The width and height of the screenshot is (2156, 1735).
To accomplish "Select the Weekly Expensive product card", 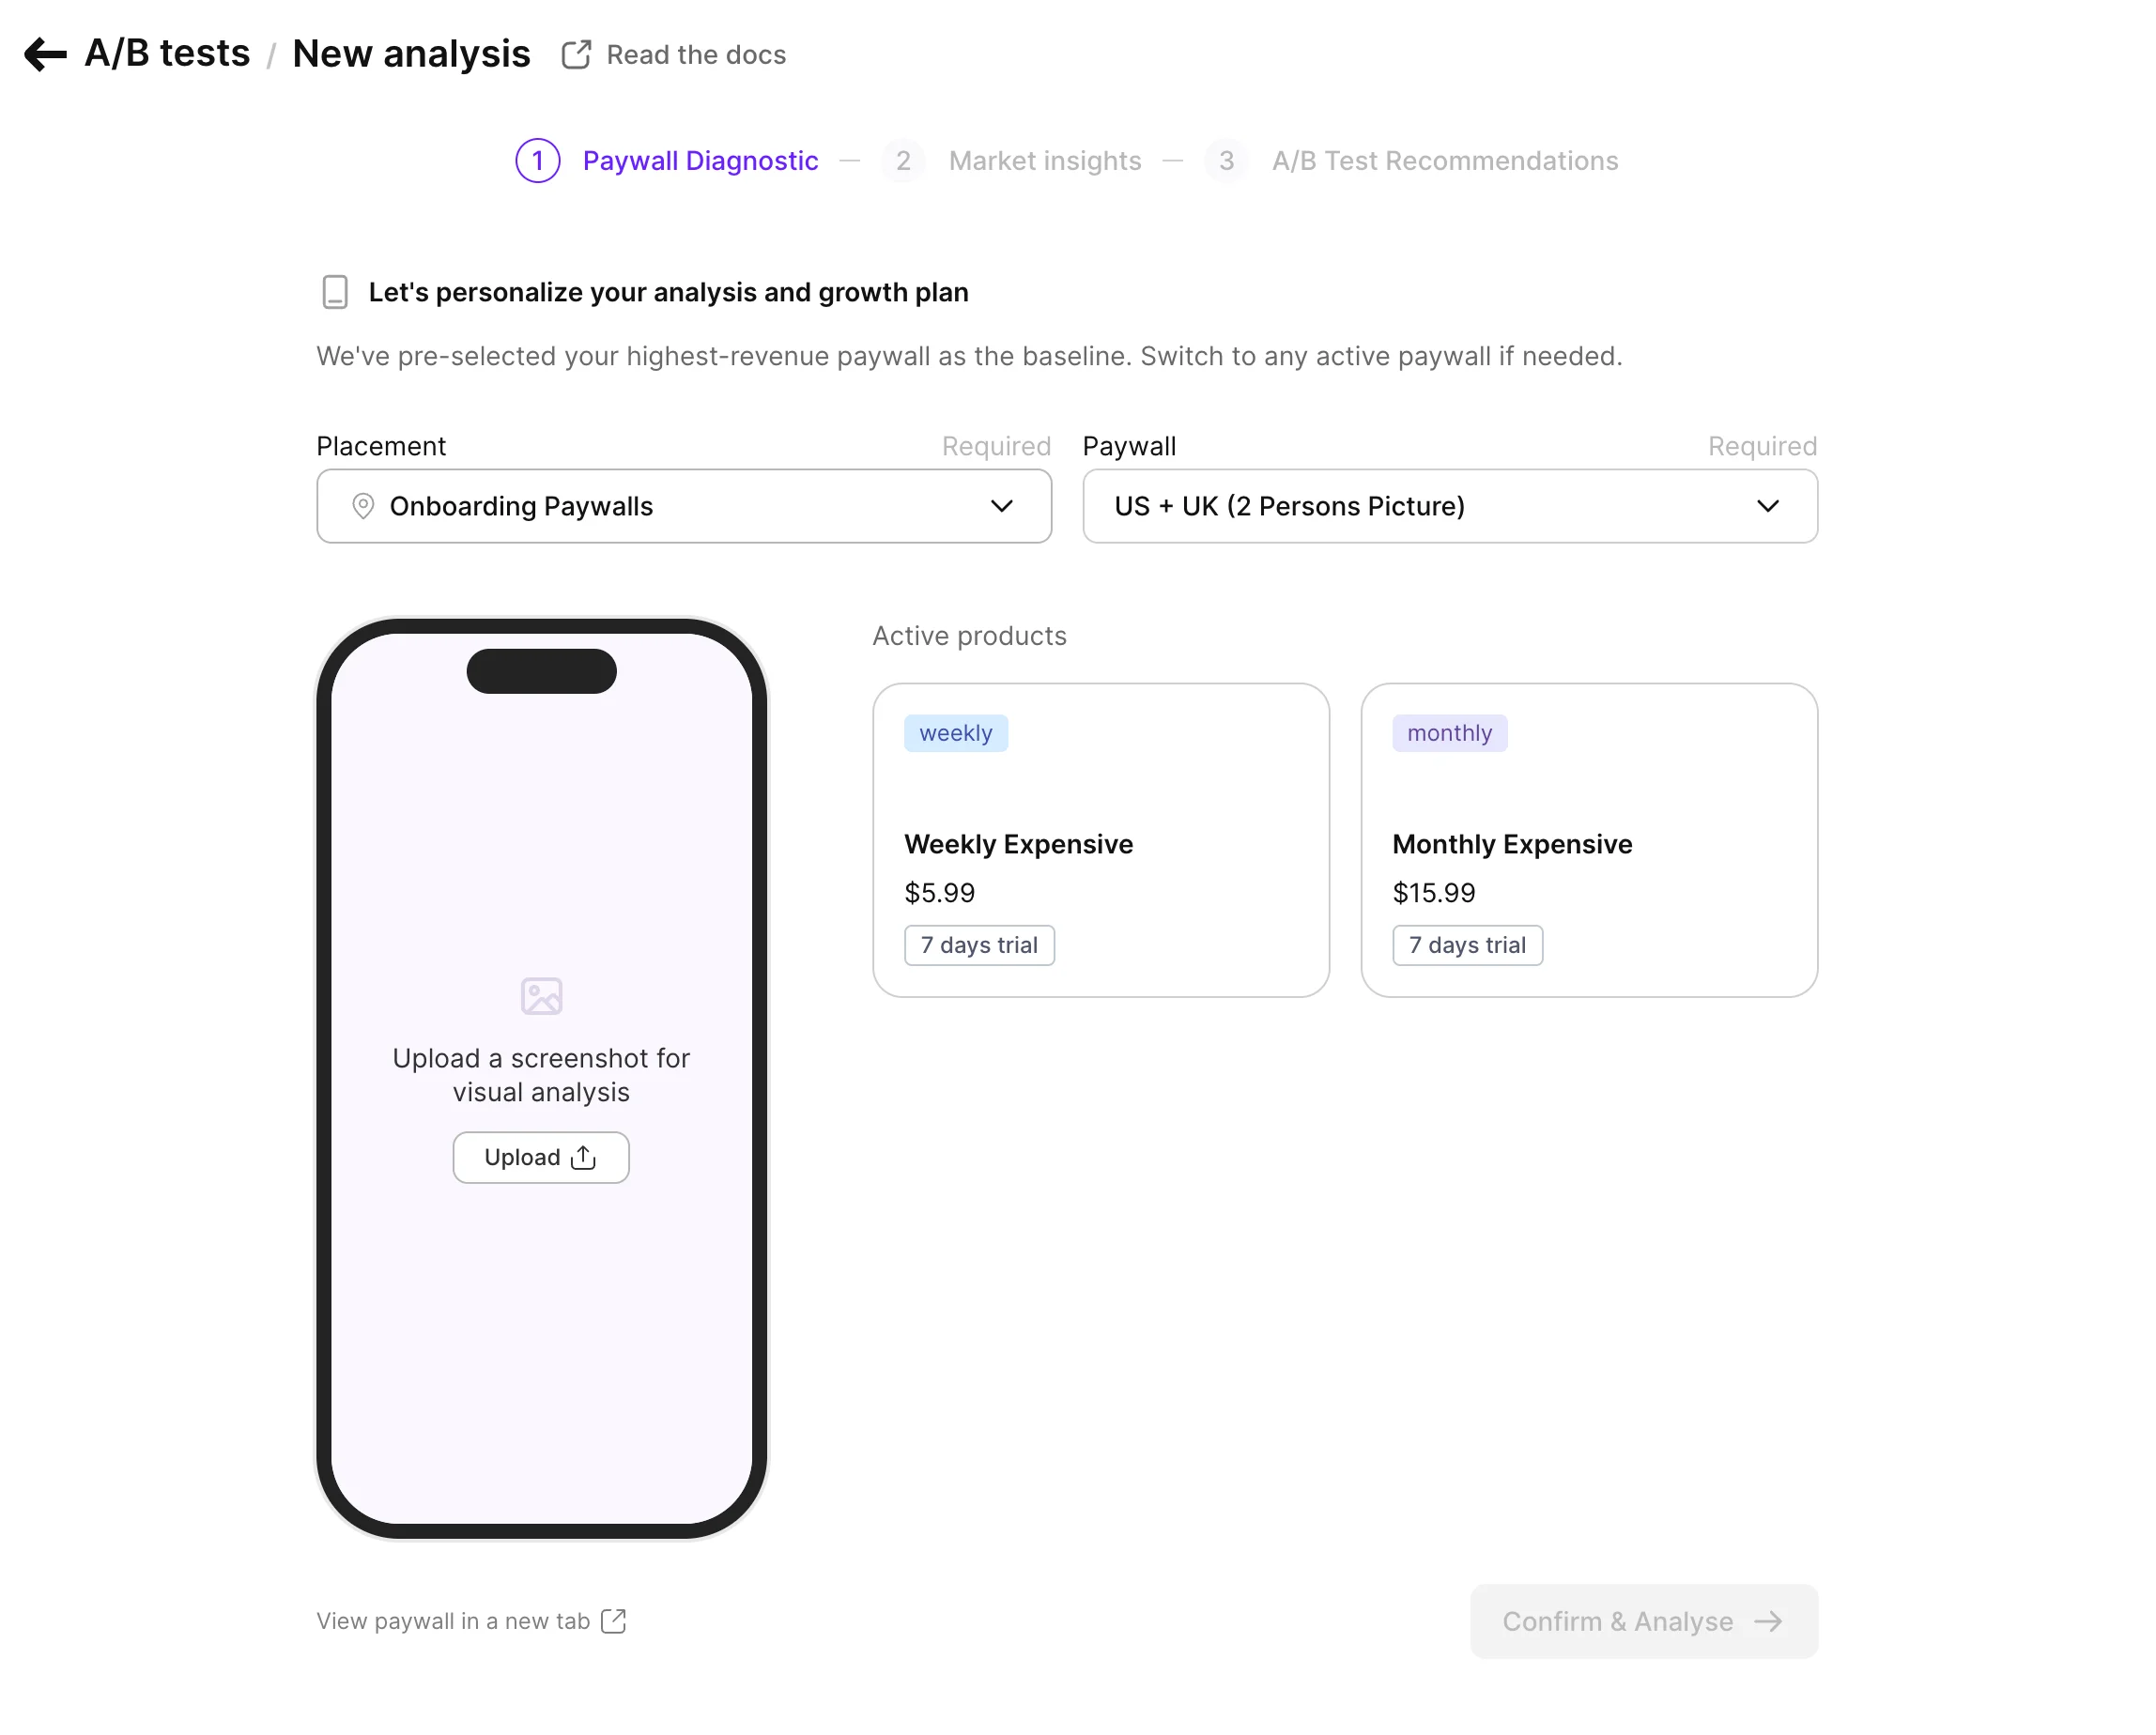I will pyautogui.click(x=1100, y=840).
